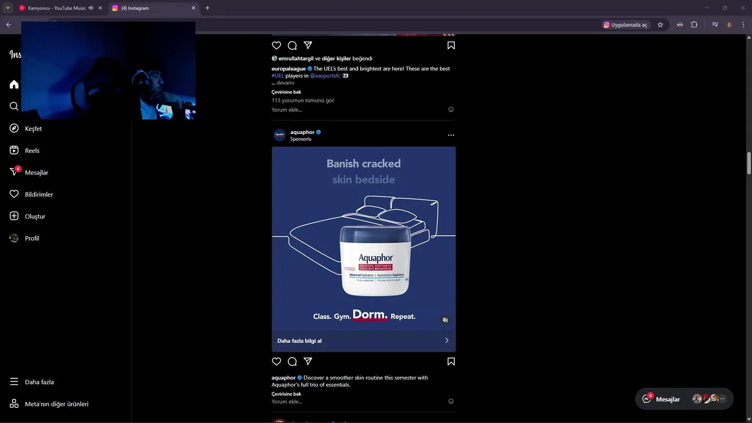Image resolution: width=752 pixels, height=423 pixels.
Task: Open the Chrome three-dot menu
Action: (x=743, y=25)
